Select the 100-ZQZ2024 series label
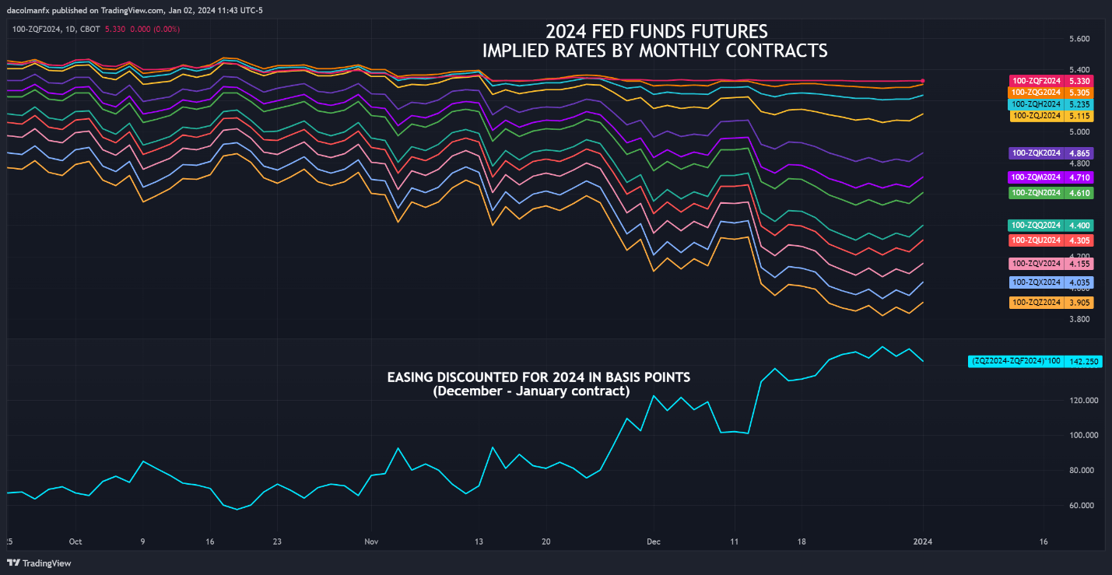The width and height of the screenshot is (1112, 575). point(1037,303)
